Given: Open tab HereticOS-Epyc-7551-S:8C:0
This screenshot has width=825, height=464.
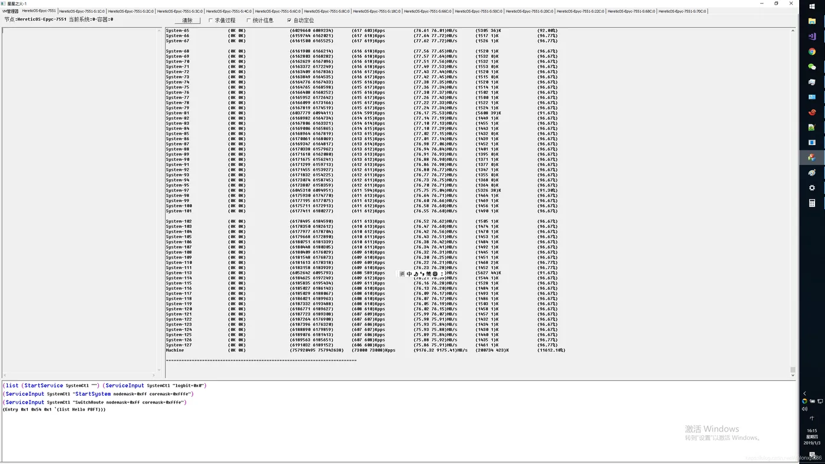Looking at the screenshot, I should click(x=326, y=11).
